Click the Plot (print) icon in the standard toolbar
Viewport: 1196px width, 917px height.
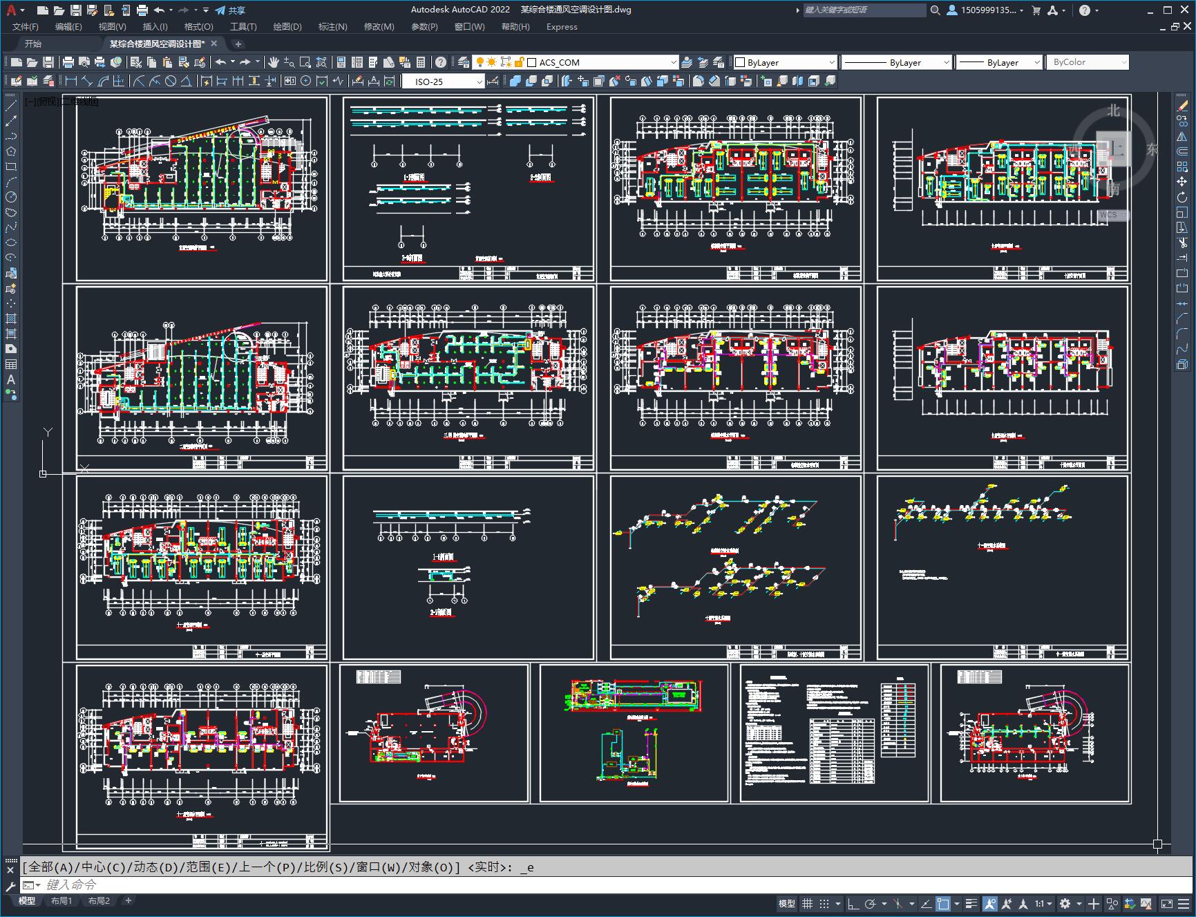click(x=68, y=62)
